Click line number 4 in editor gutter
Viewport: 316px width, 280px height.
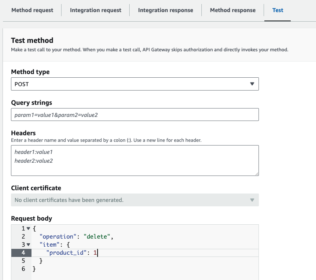tap(23, 253)
